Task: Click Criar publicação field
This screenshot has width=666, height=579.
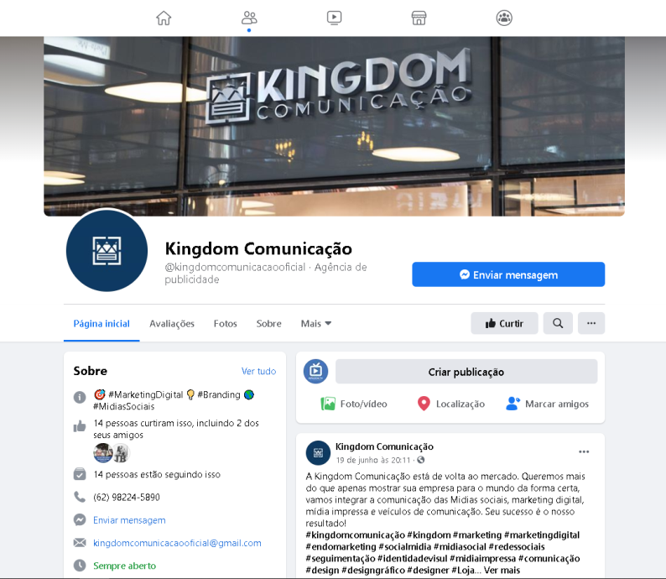Action: [466, 372]
